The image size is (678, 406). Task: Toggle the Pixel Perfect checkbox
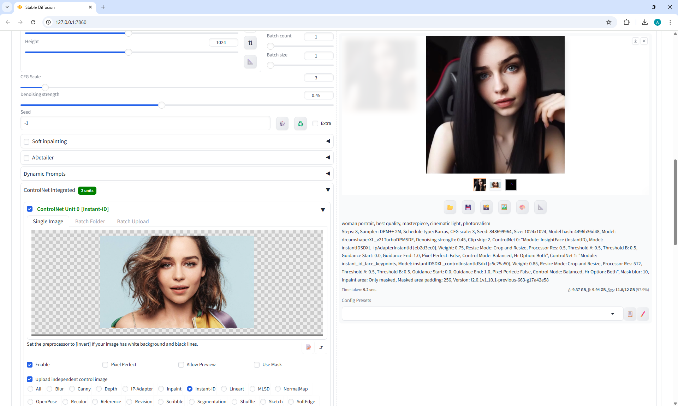point(105,365)
